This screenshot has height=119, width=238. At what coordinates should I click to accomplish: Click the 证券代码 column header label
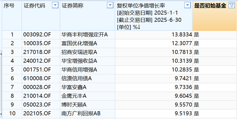coord(34,6)
